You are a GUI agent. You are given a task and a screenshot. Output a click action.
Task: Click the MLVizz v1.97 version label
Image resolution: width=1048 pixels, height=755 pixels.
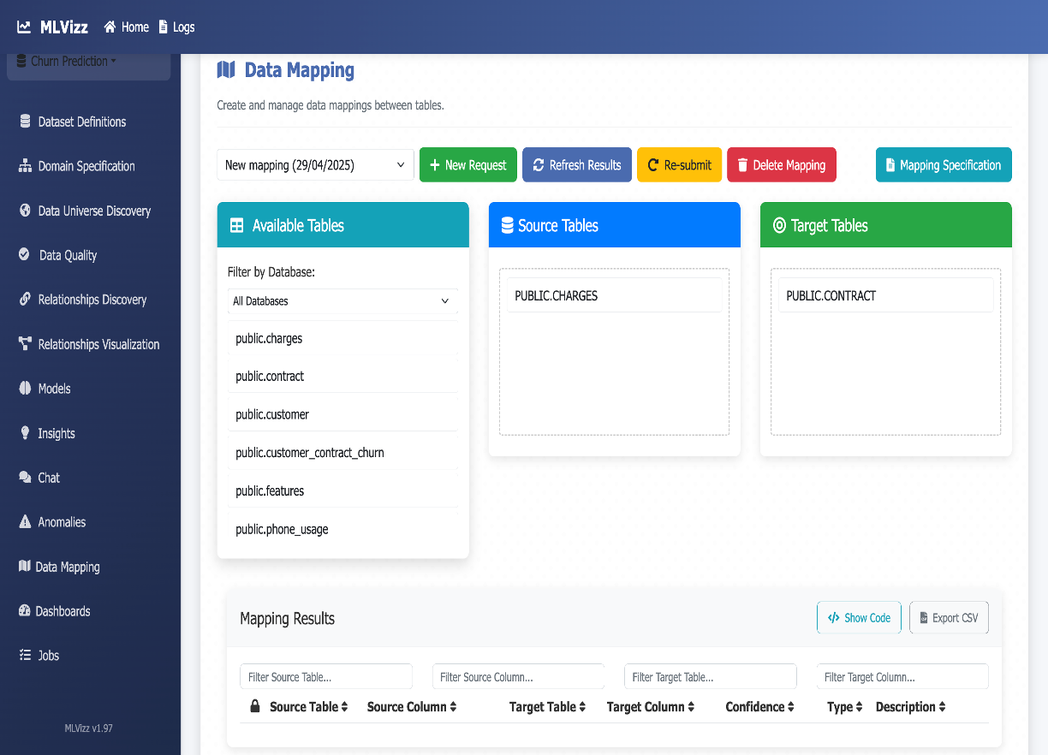point(89,728)
